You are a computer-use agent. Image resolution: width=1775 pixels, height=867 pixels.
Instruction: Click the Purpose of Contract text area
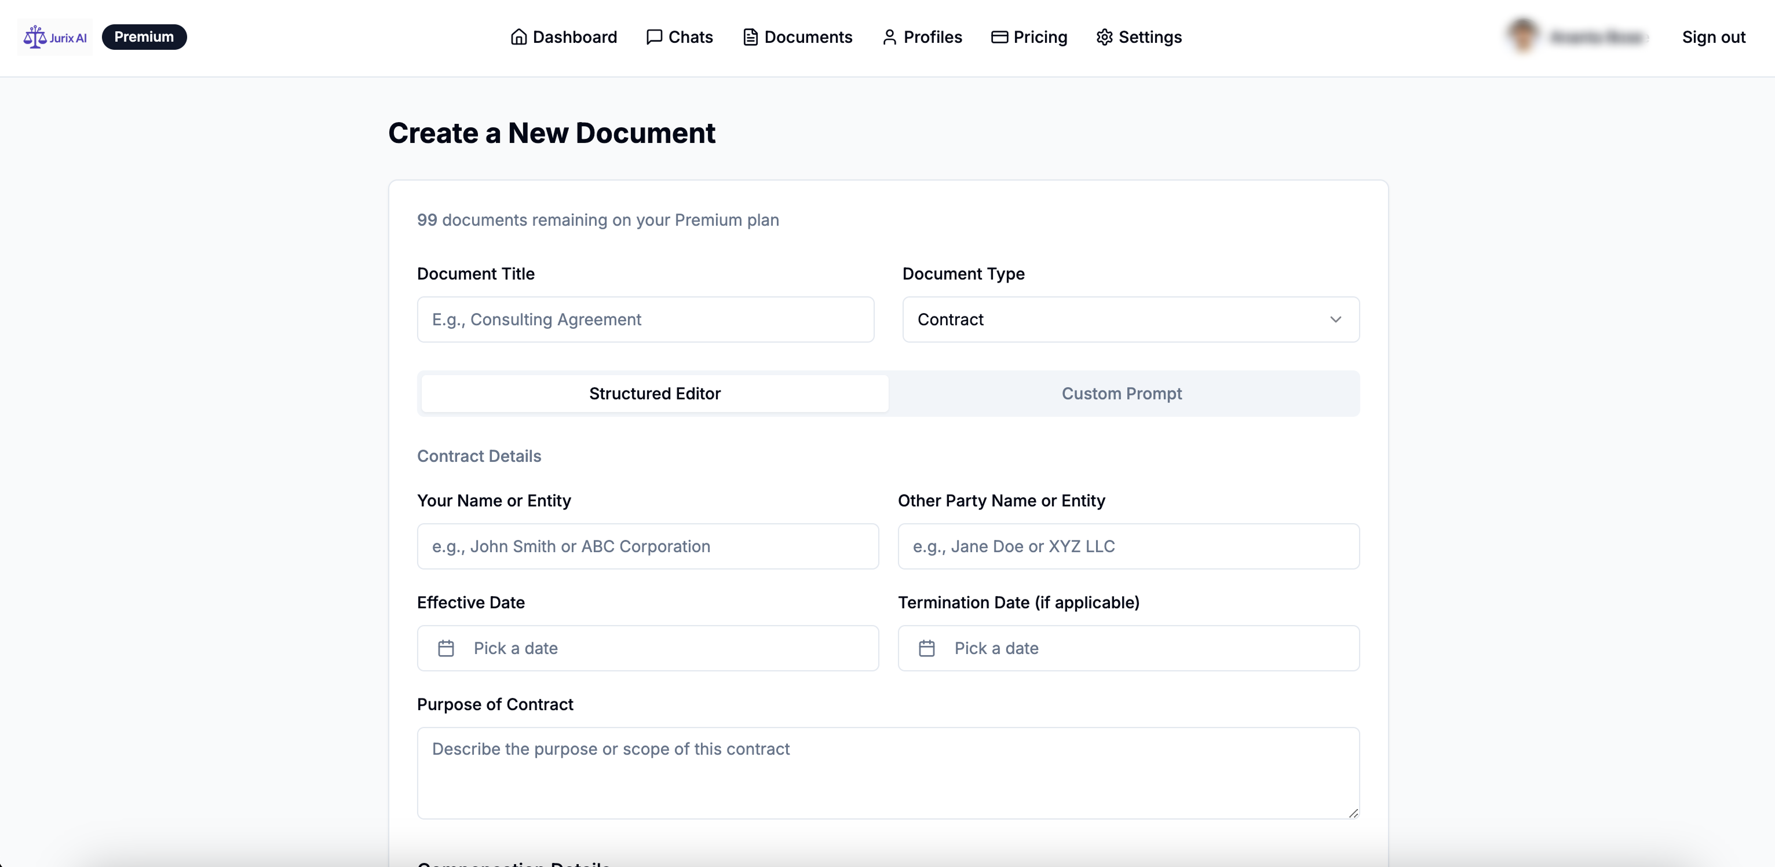[888, 773]
